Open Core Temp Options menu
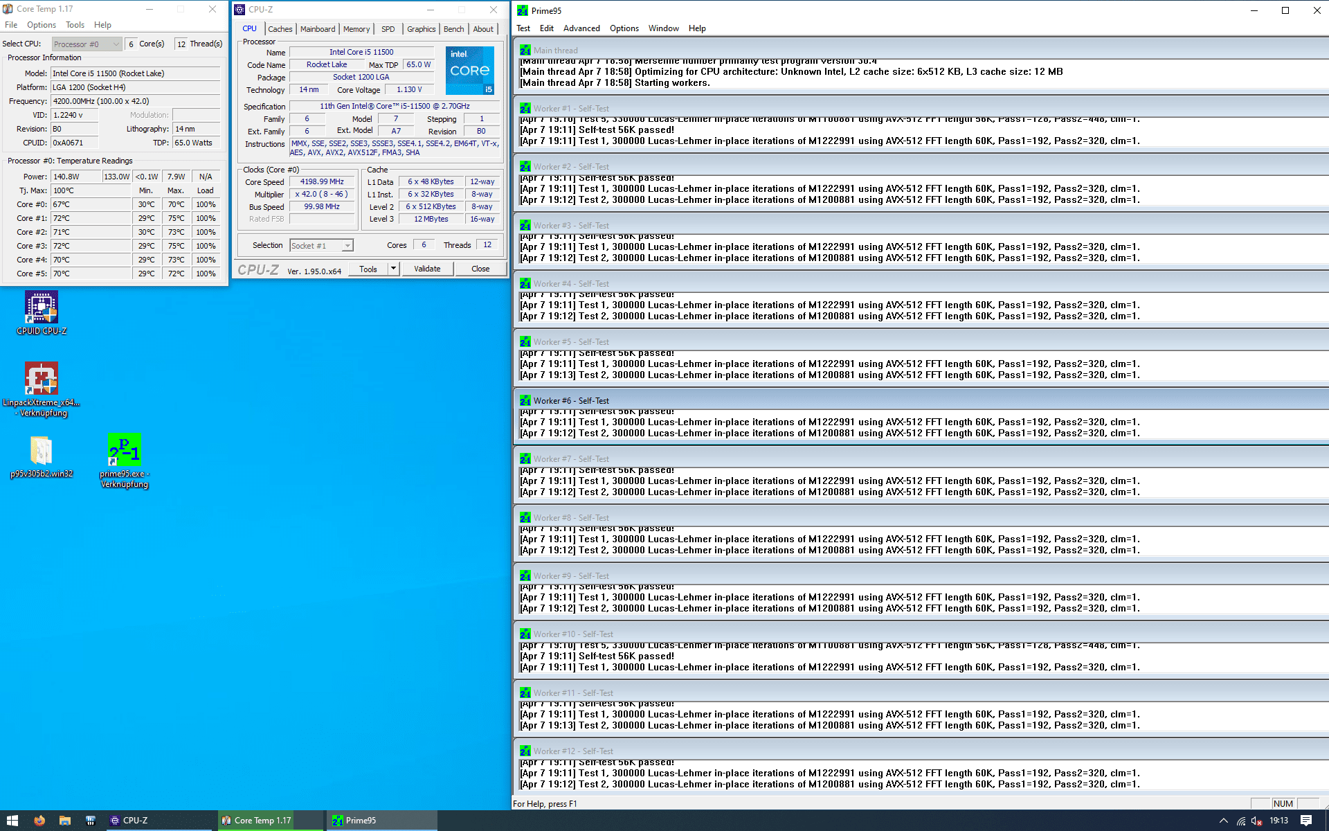The width and height of the screenshot is (1329, 831). (42, 25)
